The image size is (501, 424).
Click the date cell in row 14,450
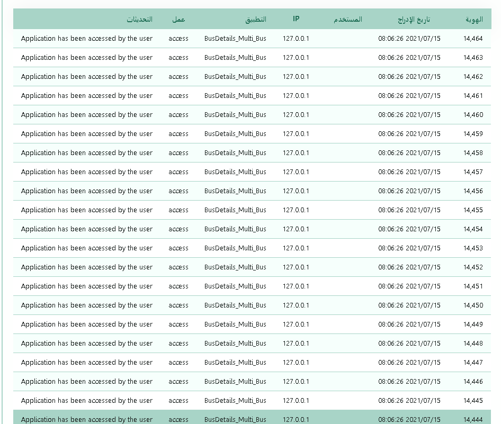pos(409,305)
